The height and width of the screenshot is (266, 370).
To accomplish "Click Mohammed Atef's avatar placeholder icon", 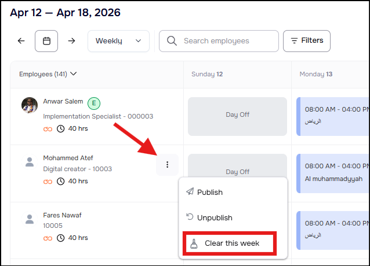I will [x=30, y=162].
